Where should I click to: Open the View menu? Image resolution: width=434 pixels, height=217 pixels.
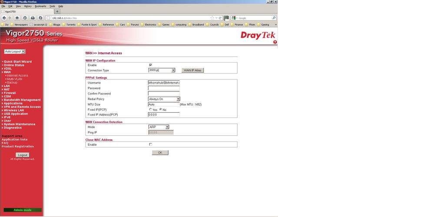pos(18,6)
